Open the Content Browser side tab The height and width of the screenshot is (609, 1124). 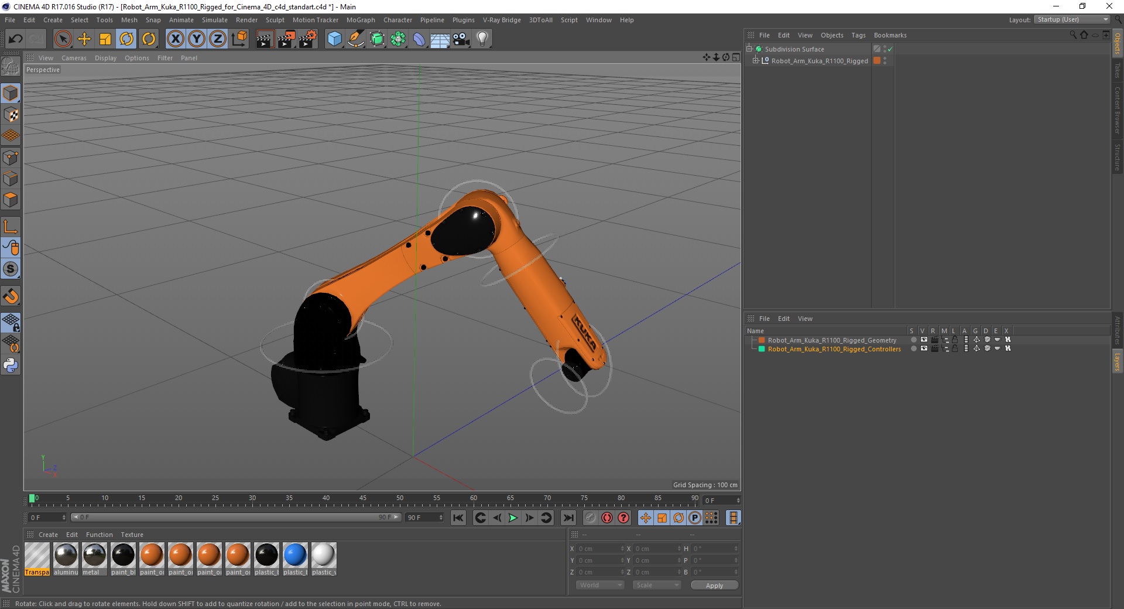tap(1117, 110)
